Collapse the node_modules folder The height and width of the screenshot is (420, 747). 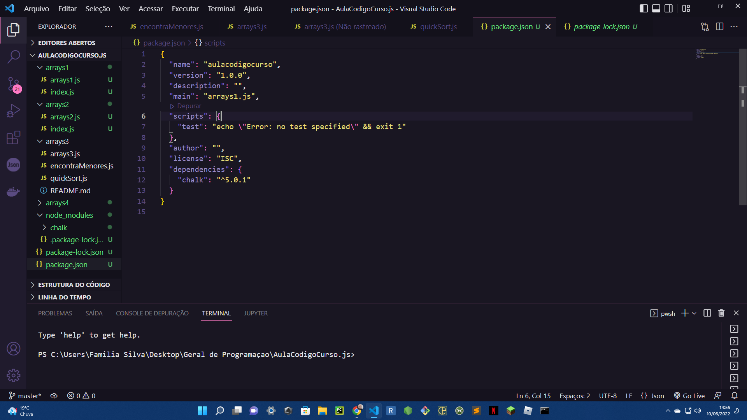(69, 215)
